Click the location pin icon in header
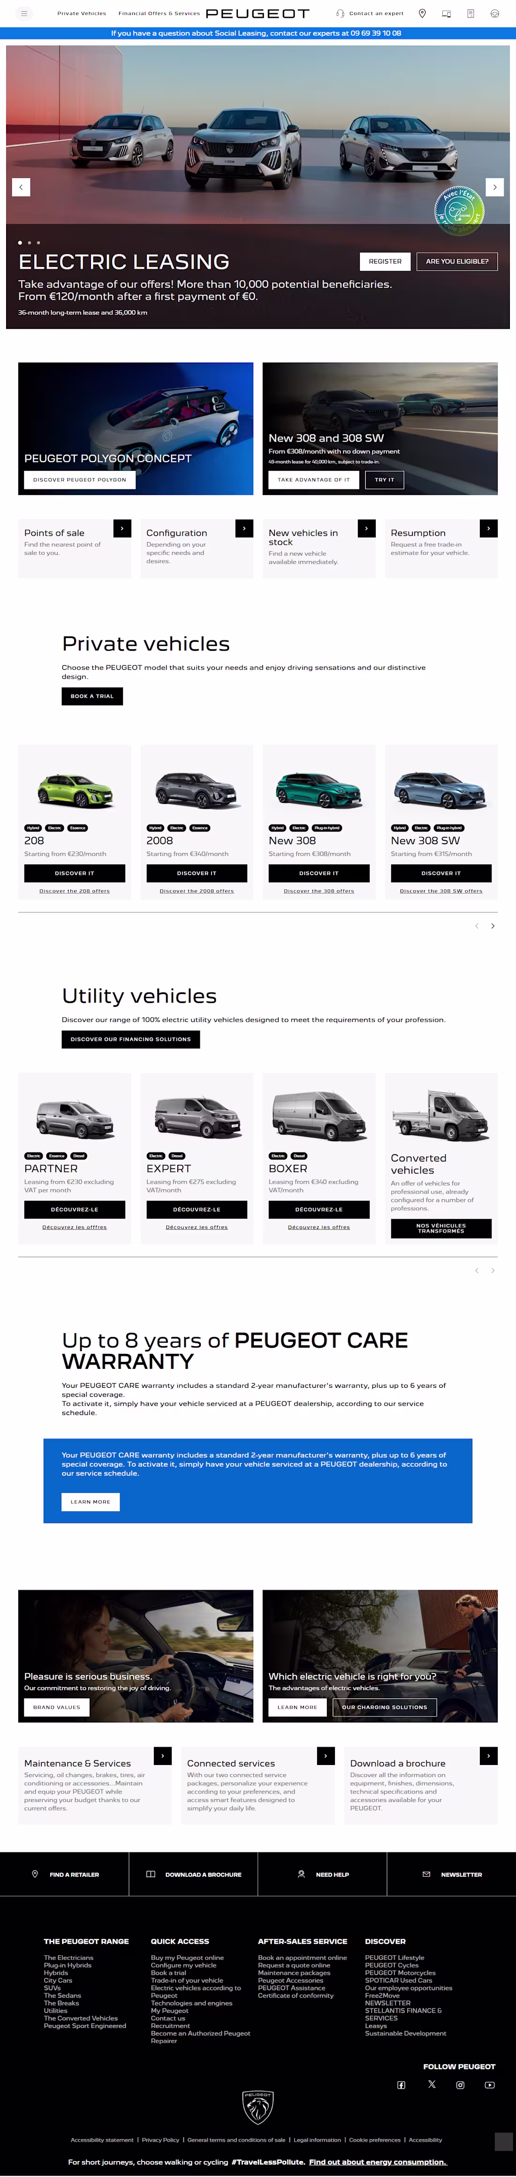Image resolution: width=516 pixels, height=2177 pixels. [x=422, y=14]
